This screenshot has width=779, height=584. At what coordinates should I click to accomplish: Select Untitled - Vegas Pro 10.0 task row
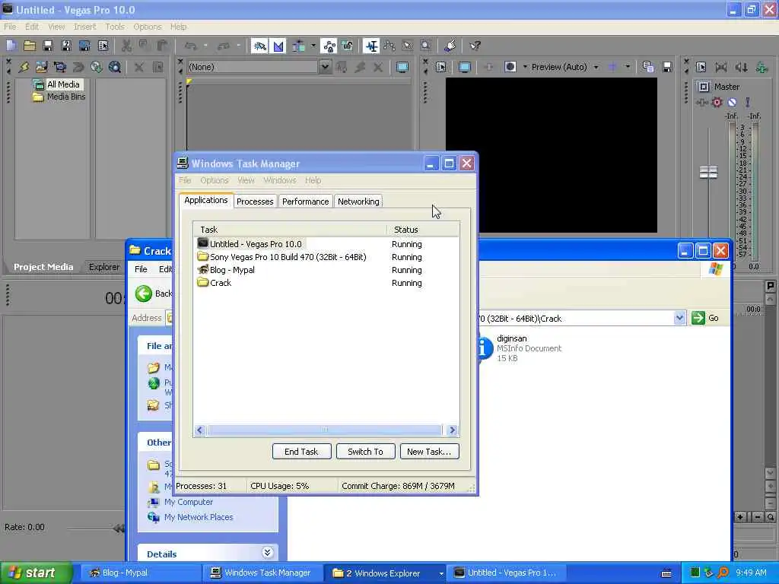point(326,244)
